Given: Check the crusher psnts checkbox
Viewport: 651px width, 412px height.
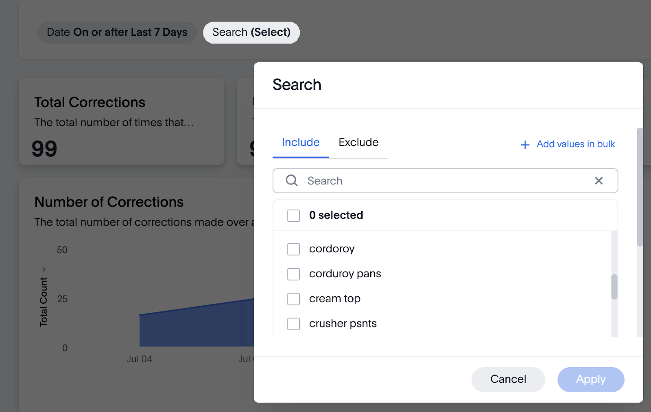Looking at the screenshot, I should click(293, 324).
